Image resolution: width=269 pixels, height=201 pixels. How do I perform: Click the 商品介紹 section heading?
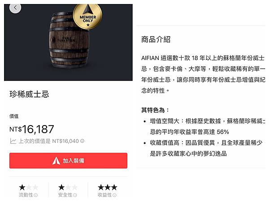(156, 39)
